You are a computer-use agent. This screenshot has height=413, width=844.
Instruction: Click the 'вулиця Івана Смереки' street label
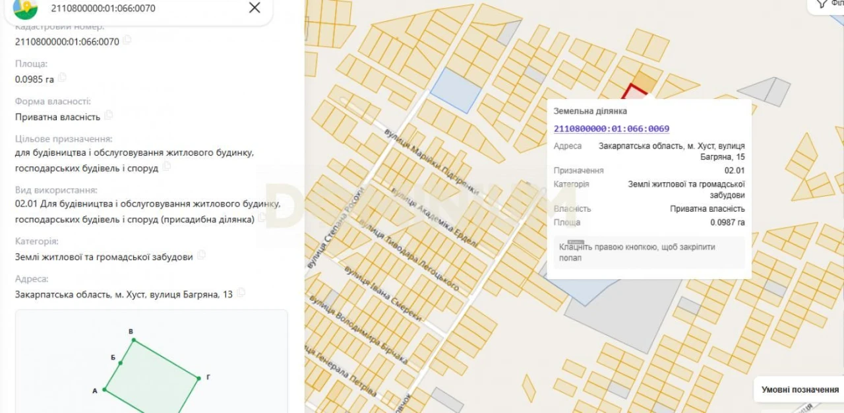[382, 294]
